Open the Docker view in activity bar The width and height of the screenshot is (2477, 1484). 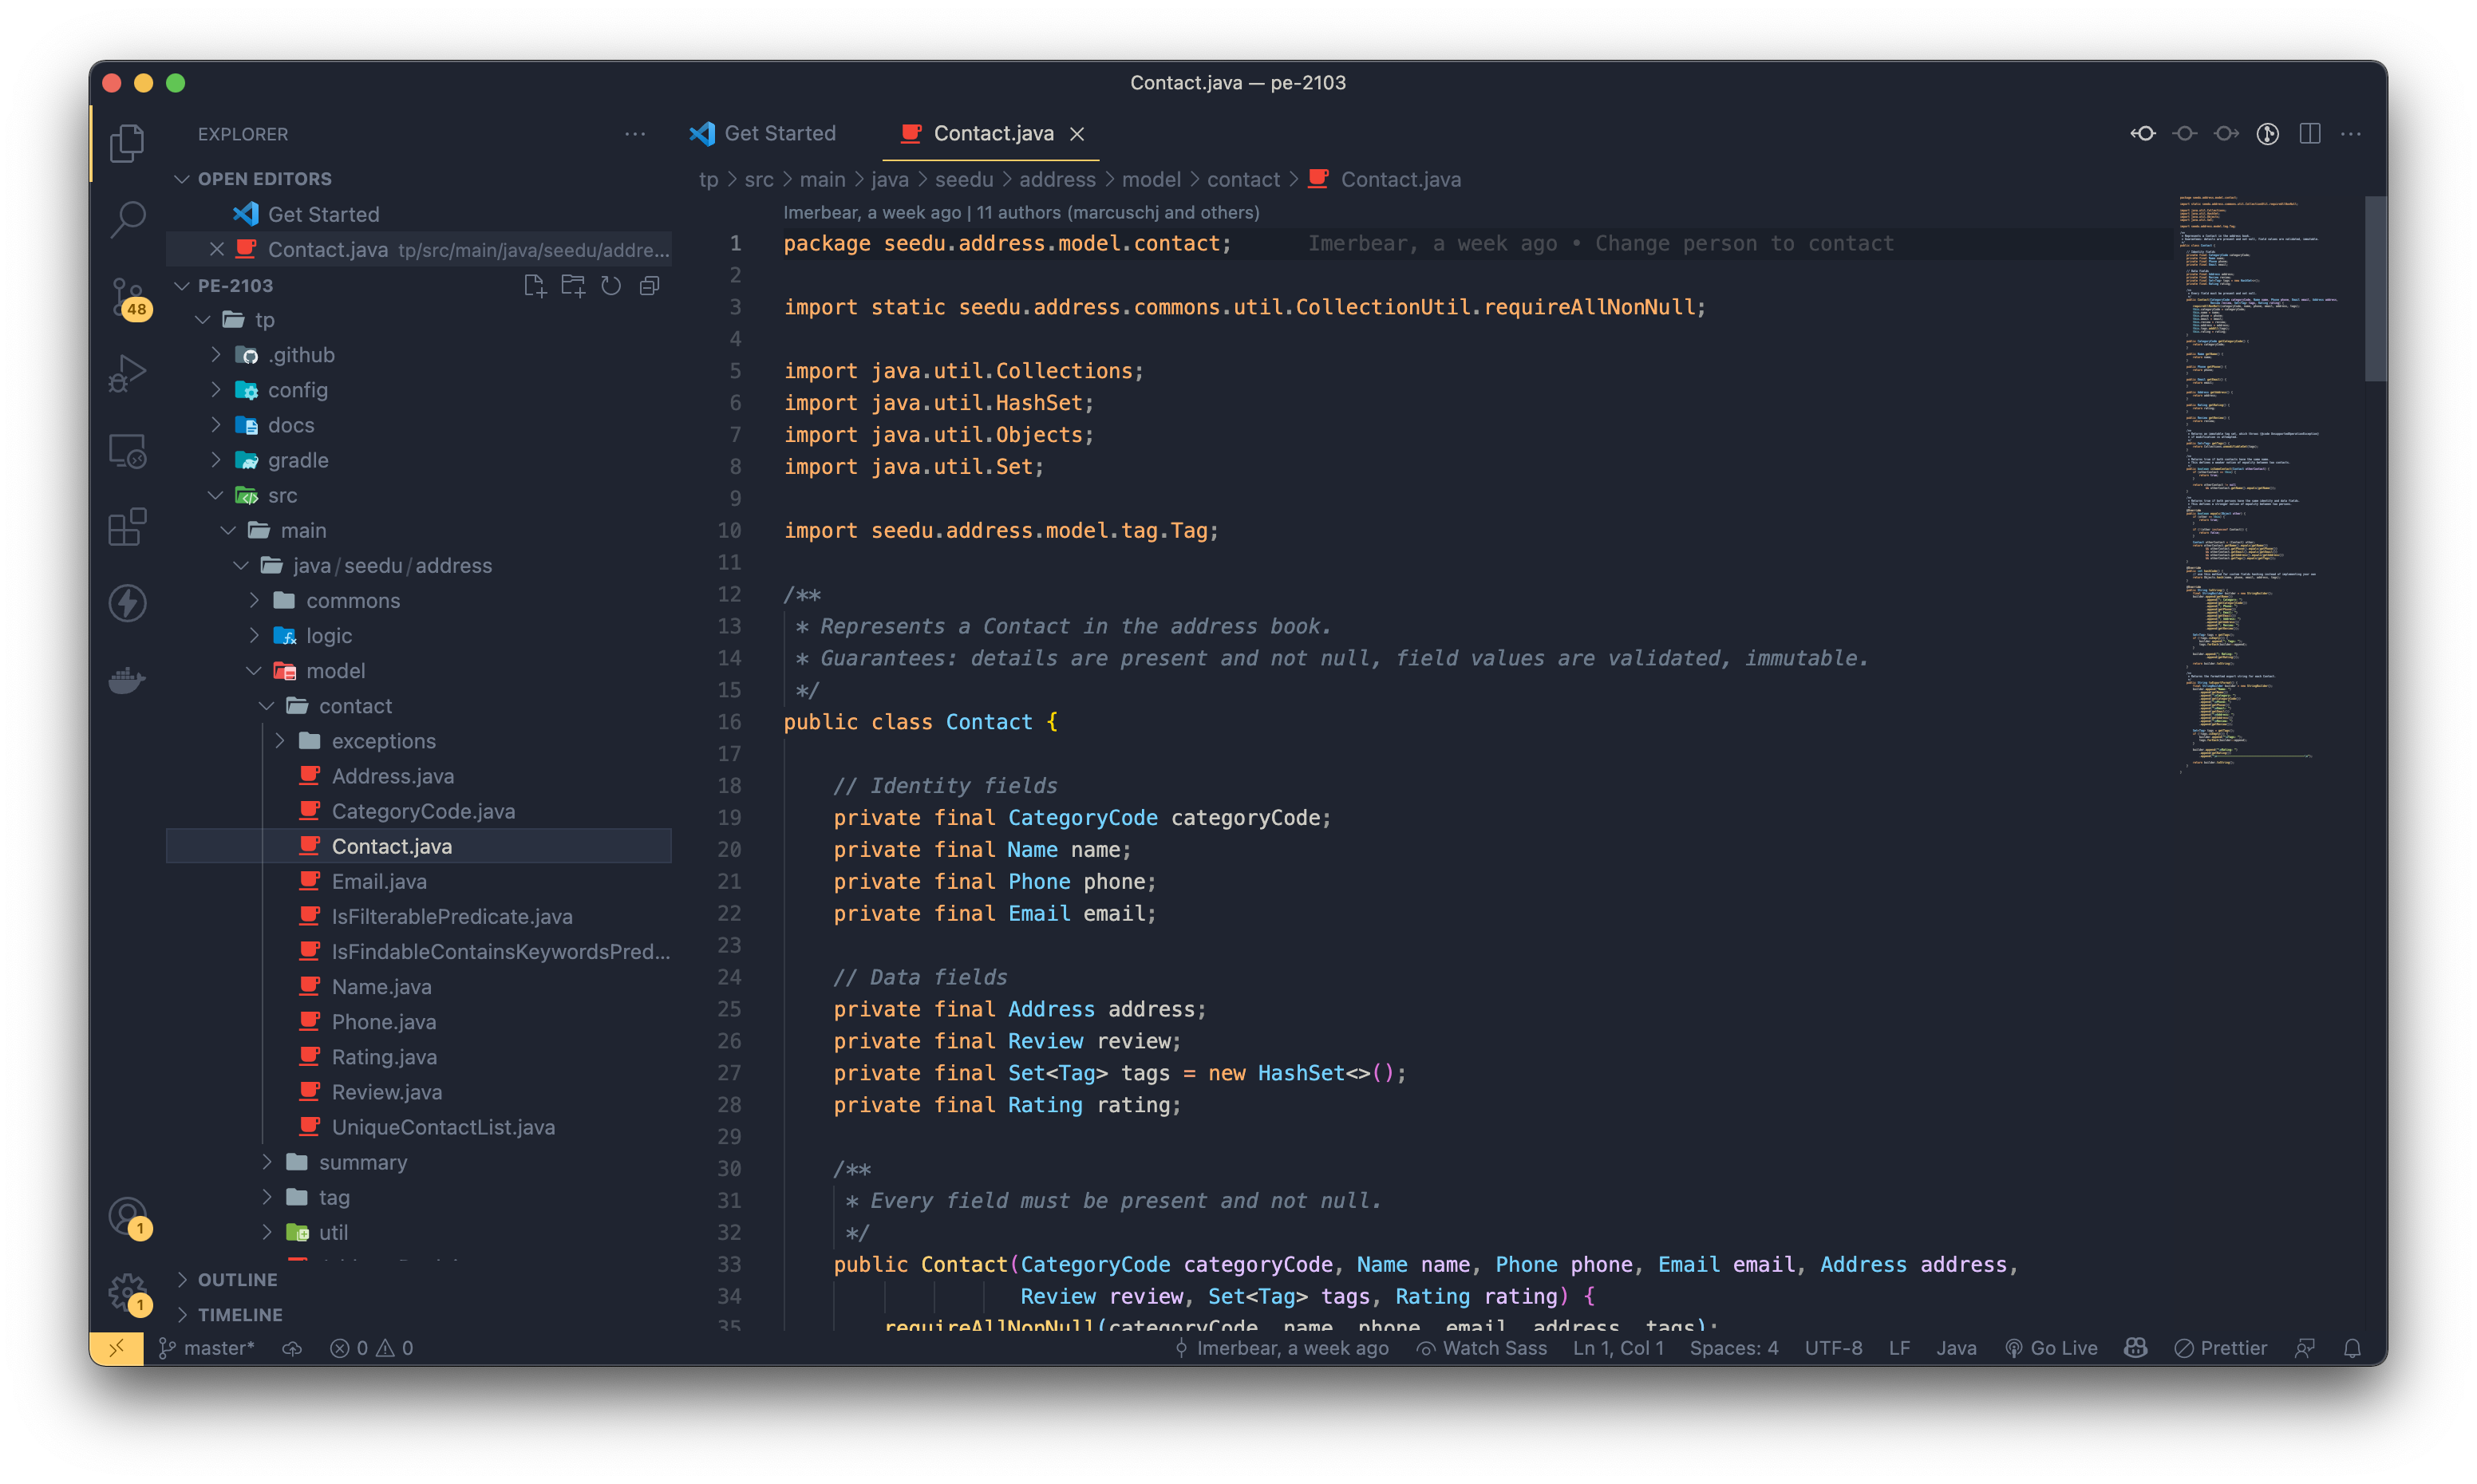[128, 680]
